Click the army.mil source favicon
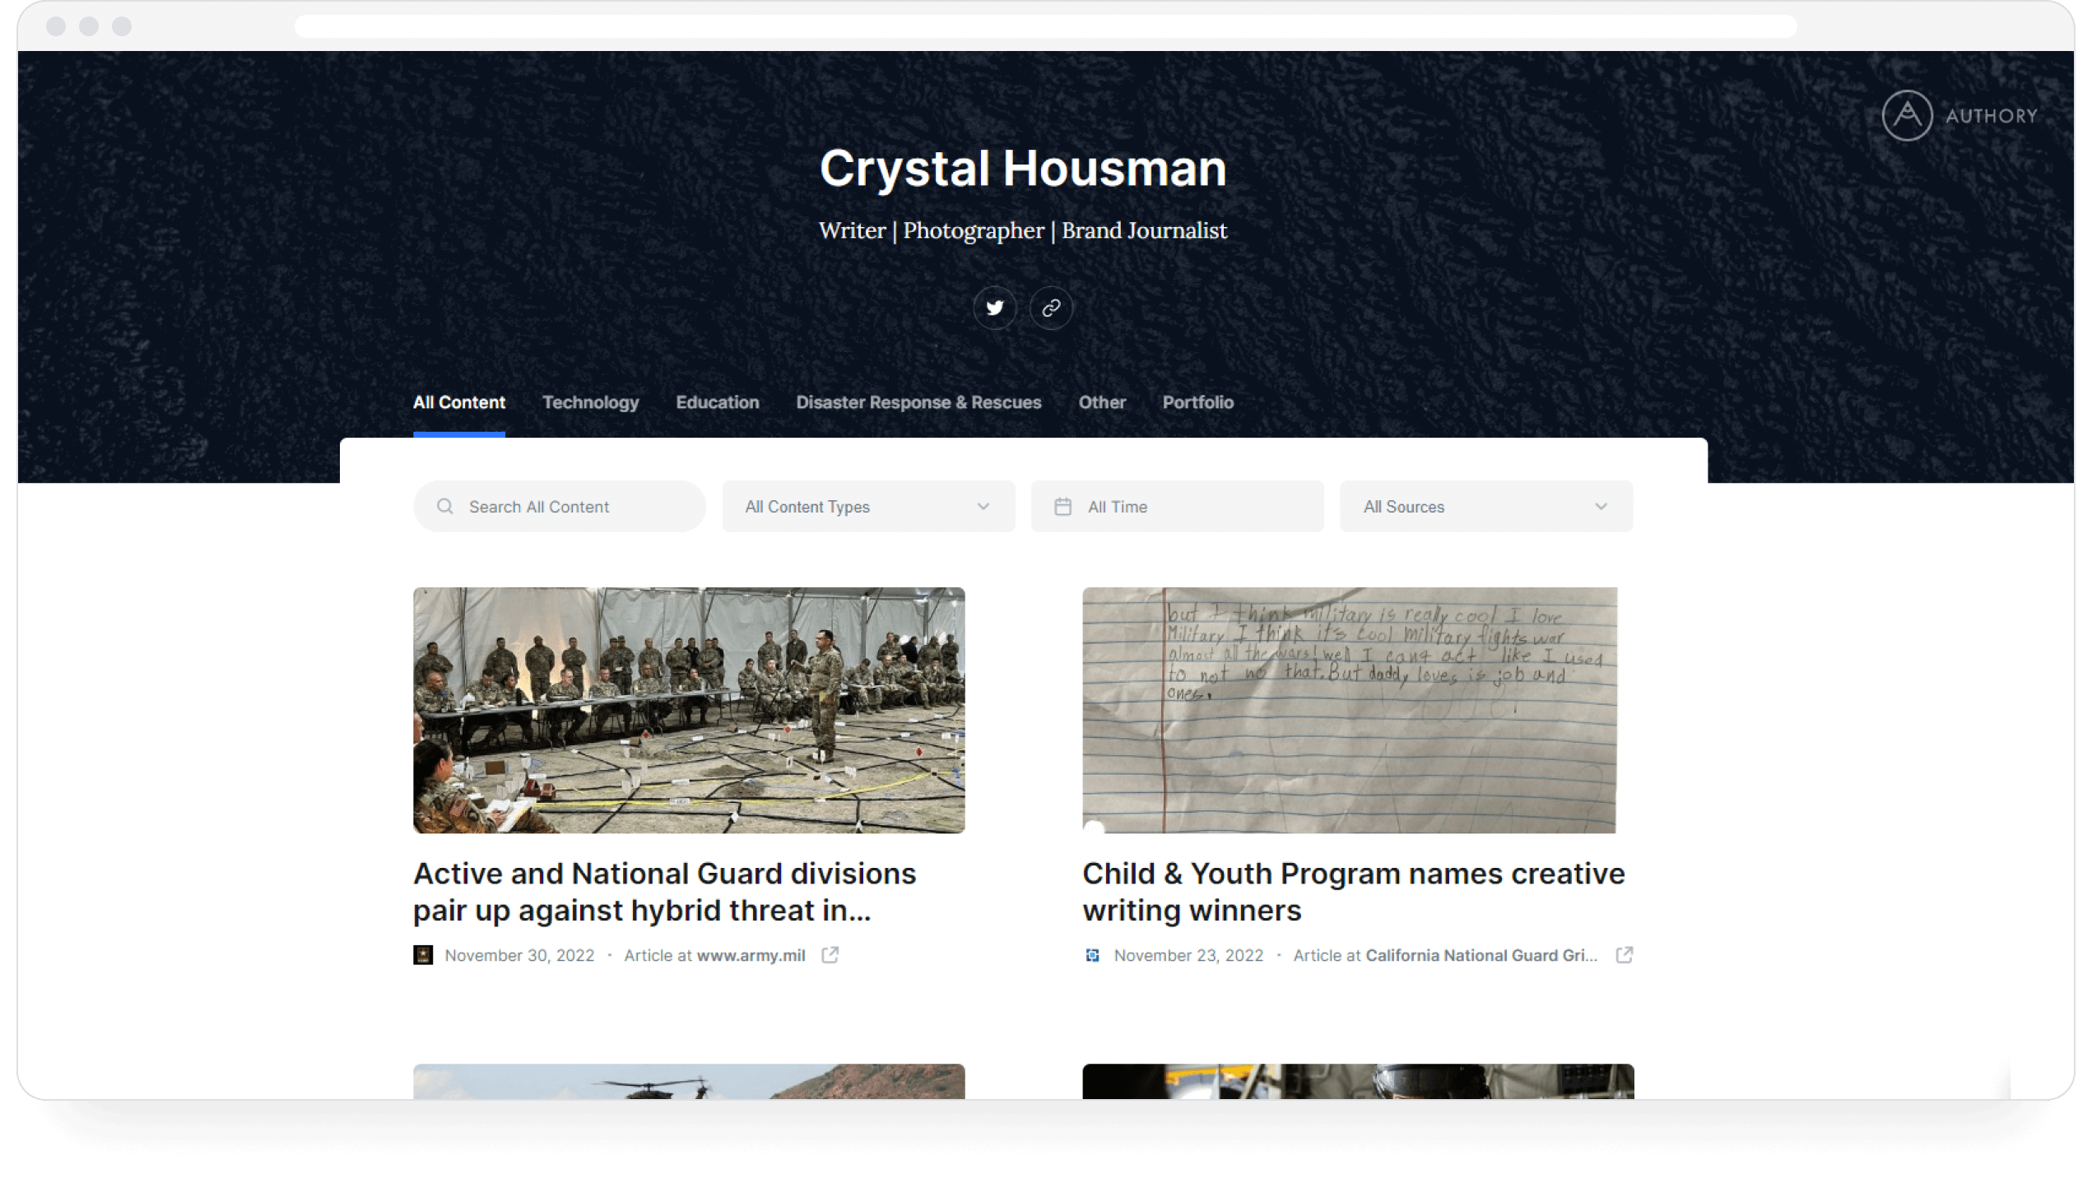The image size is (2092, 1183). click(x=423, y=955)
